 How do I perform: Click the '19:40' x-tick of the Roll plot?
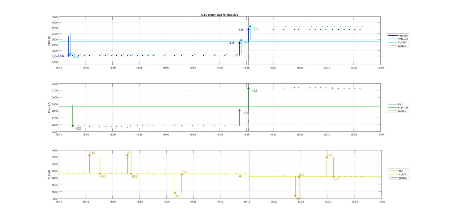click(x=381, y=202)
